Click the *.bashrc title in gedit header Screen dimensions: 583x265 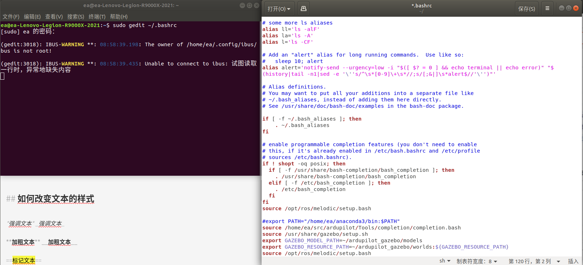pos(422,6)
